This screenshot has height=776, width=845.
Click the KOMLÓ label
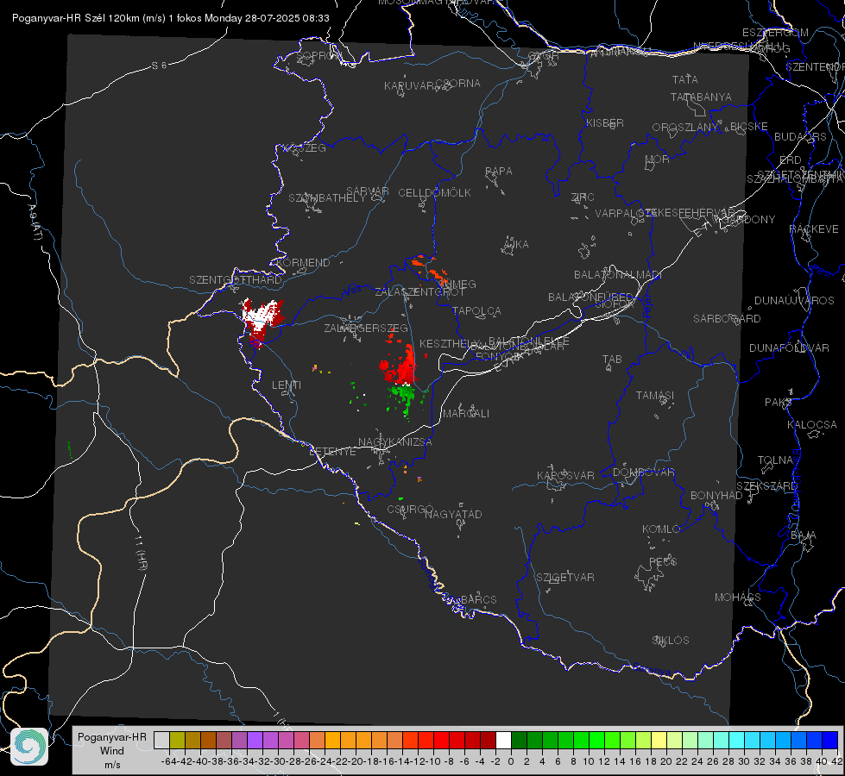pos(661,529)
